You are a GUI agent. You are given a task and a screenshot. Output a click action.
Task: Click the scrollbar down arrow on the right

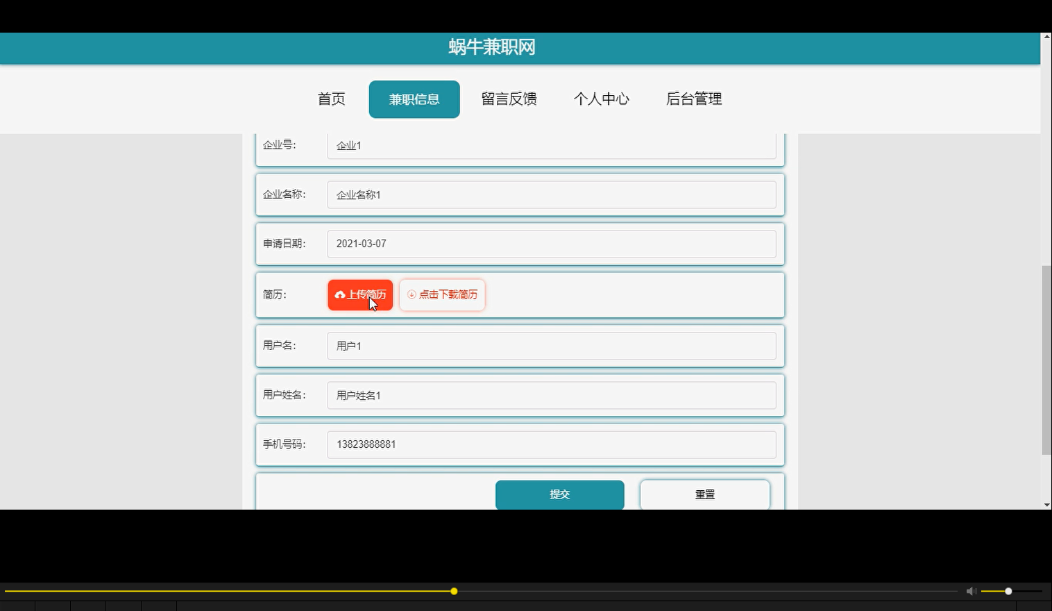[1046, 505]
